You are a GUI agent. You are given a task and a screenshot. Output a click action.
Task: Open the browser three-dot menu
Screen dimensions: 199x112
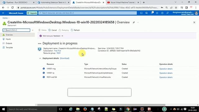(196, 7)
